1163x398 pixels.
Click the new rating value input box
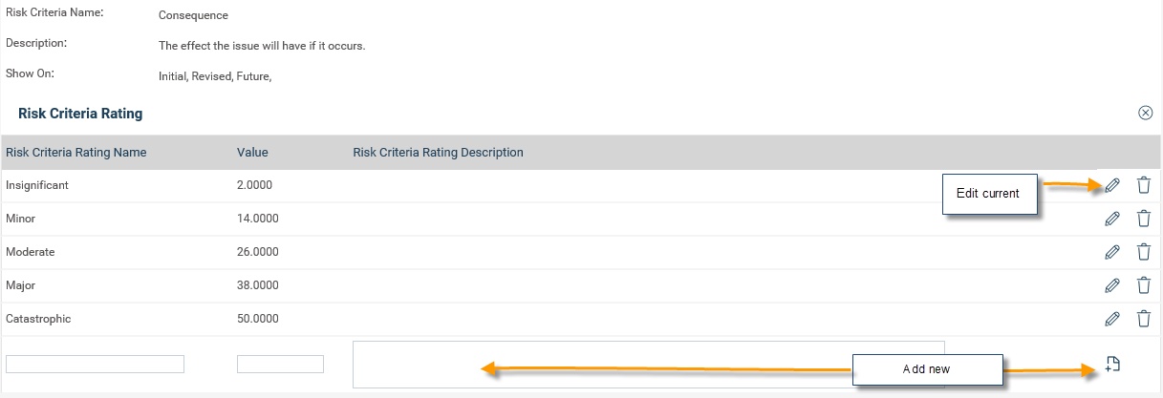point(280,364)
